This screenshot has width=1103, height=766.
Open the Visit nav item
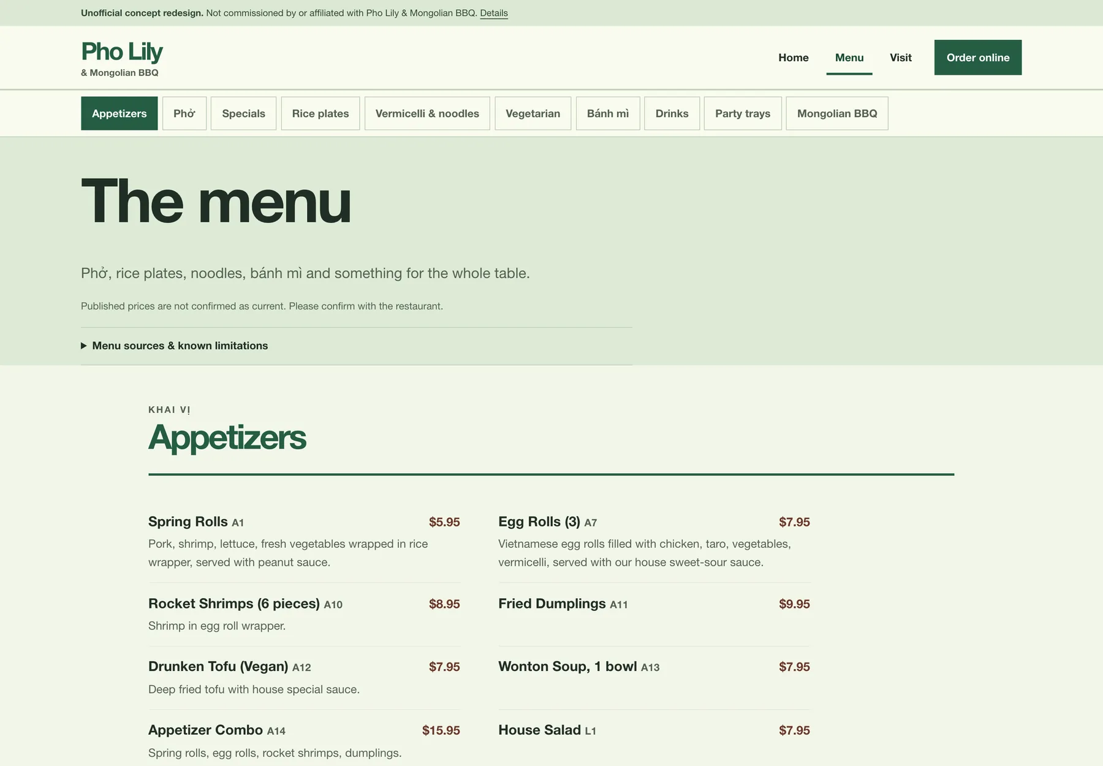coord(901,58)
